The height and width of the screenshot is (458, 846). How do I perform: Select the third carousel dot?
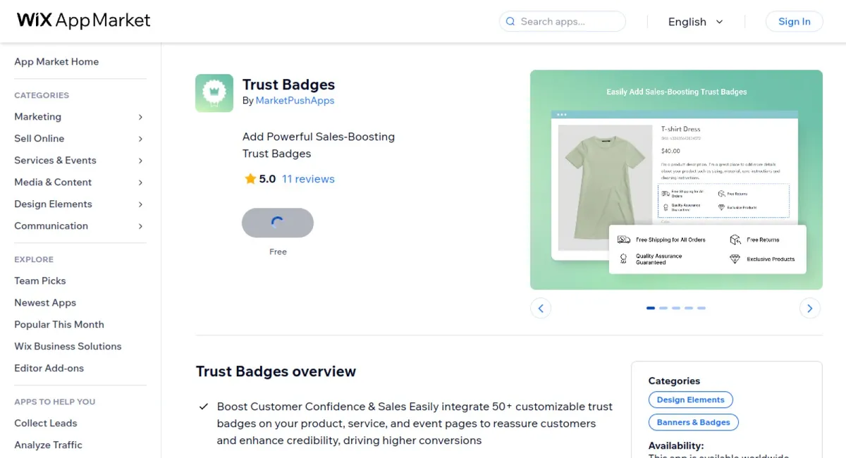[x=676, y=308]
